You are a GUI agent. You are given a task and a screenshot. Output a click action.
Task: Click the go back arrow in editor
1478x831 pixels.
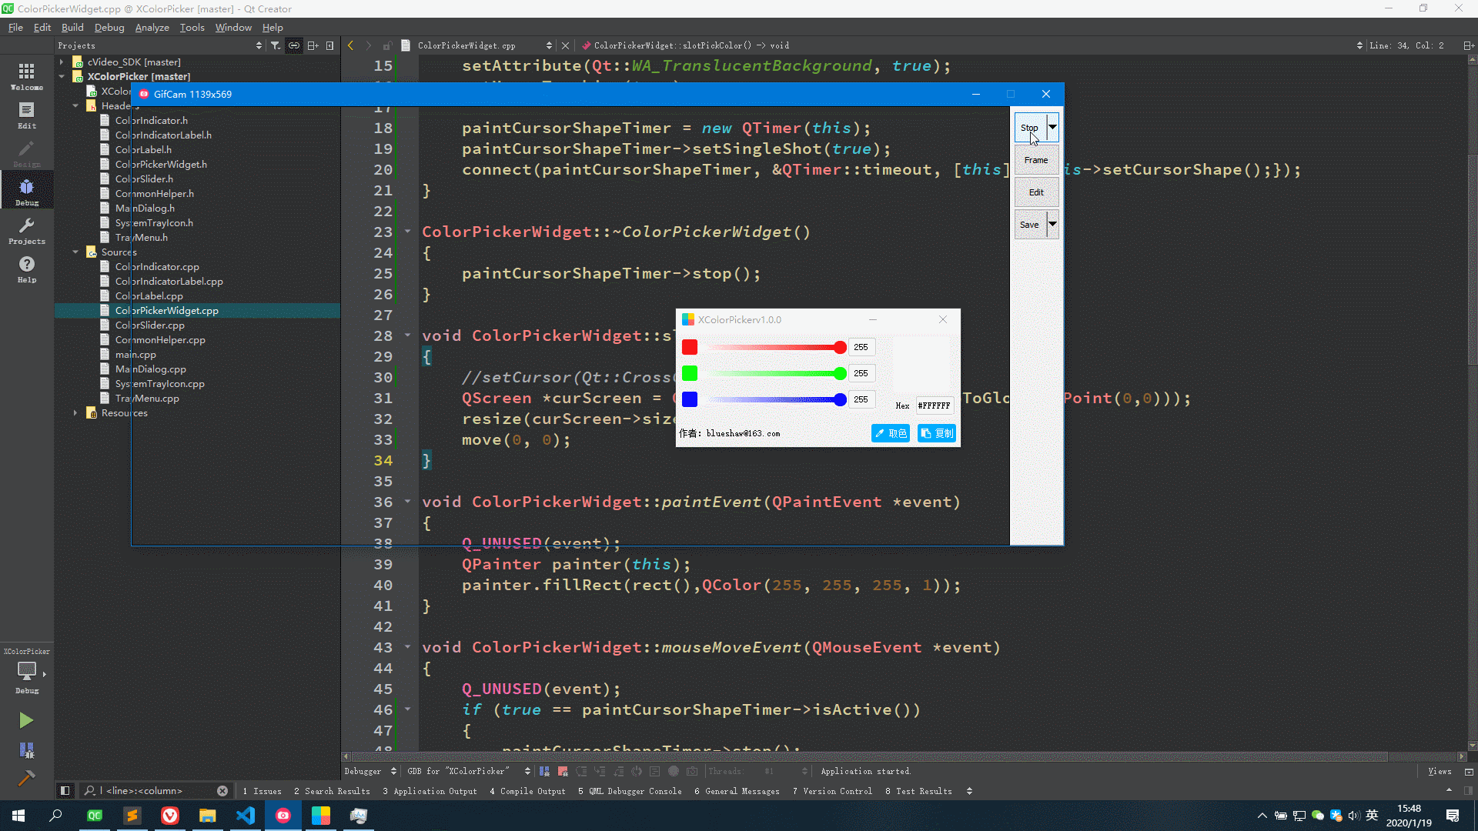click(x=351, y=45)
